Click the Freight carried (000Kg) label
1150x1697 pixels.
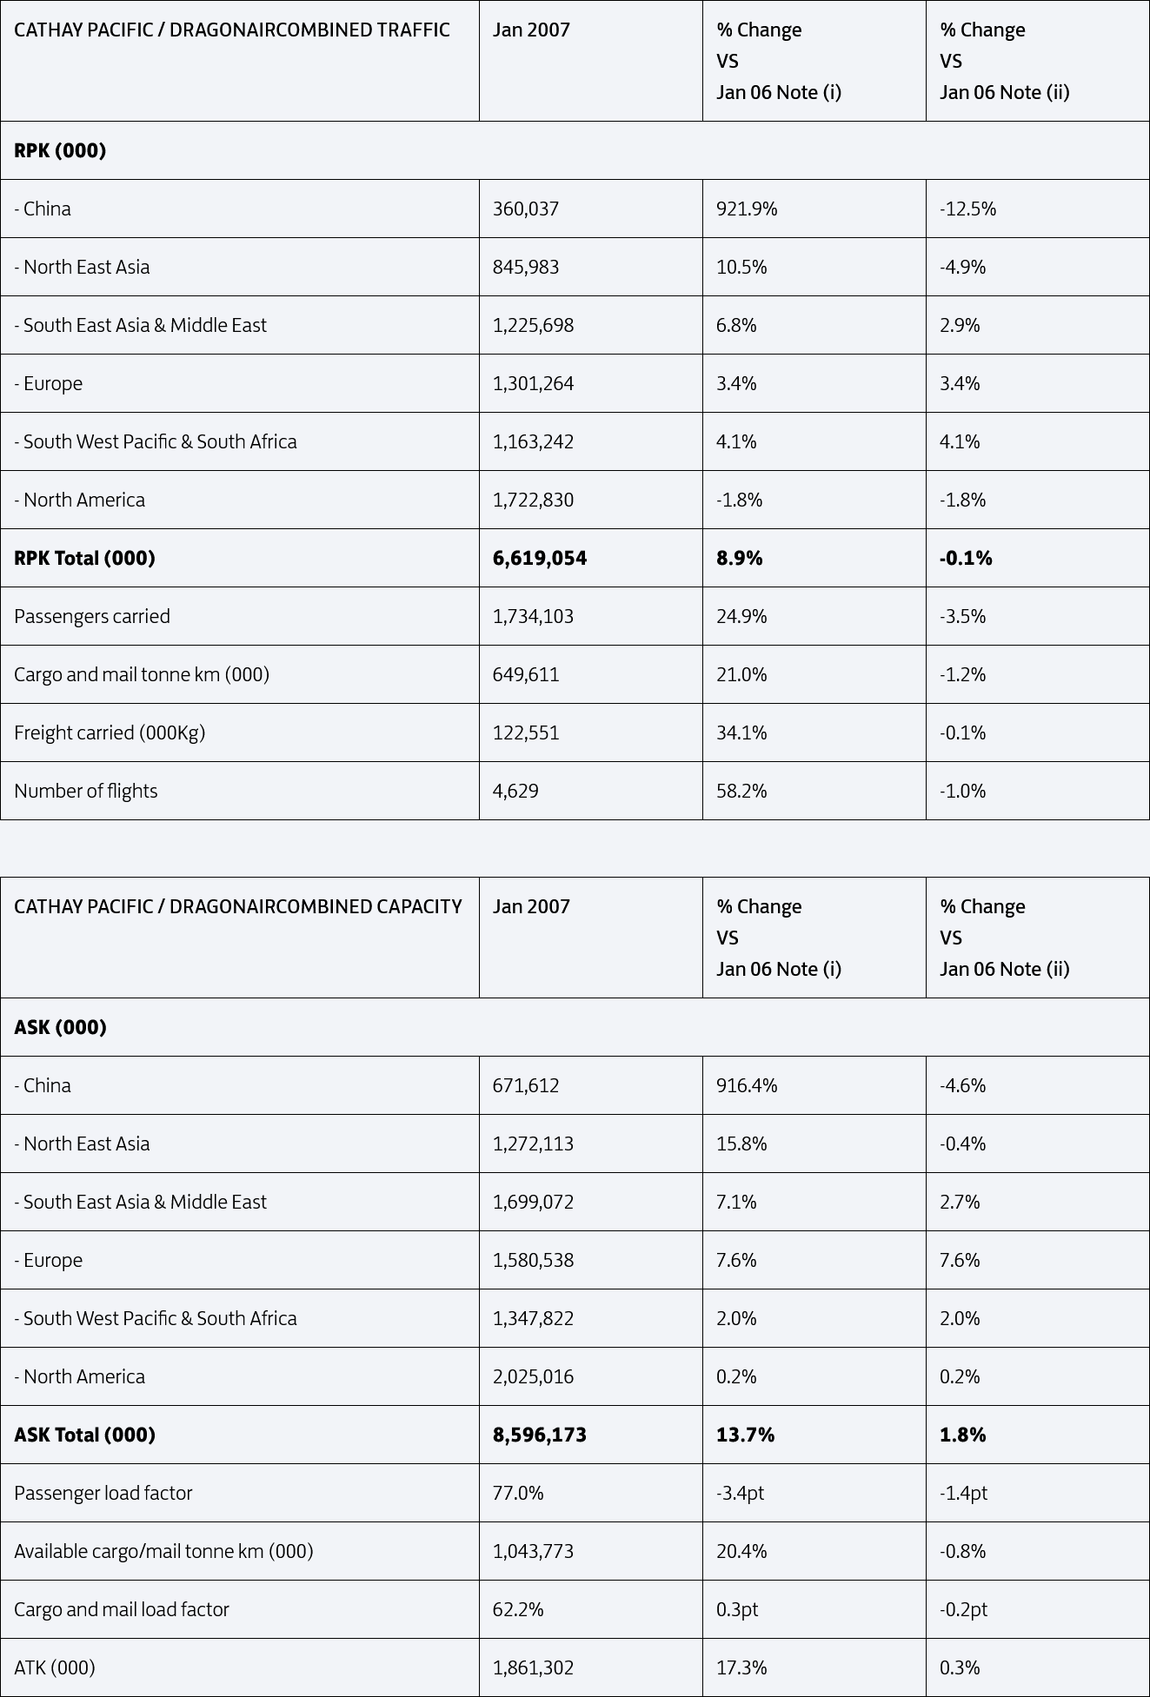coord(110,732)
